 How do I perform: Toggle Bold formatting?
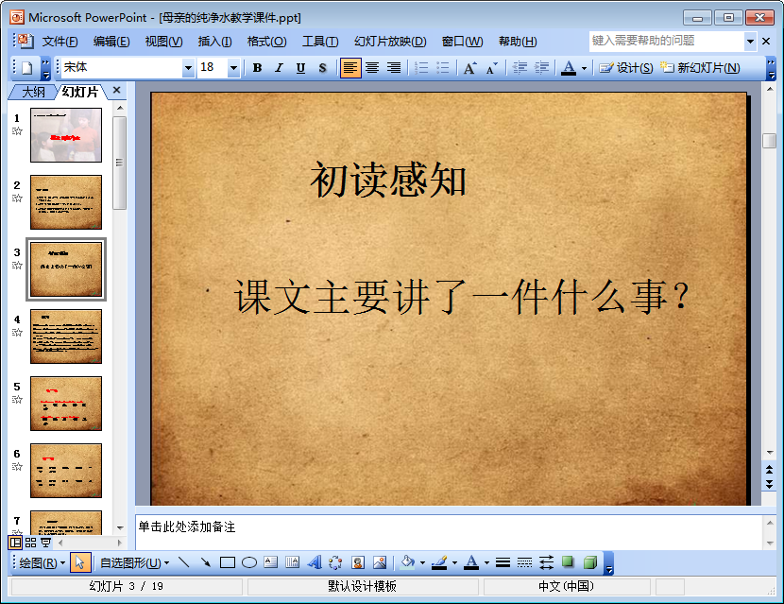[x=257, y=67]
